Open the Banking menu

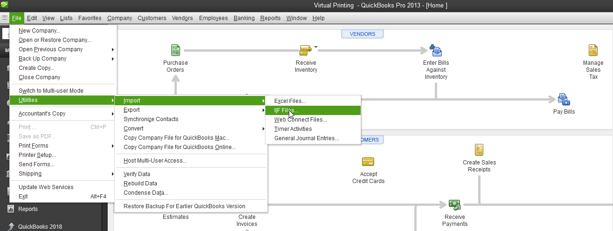(244, 18)
